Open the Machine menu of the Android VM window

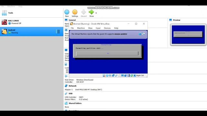tap(81, 28)
